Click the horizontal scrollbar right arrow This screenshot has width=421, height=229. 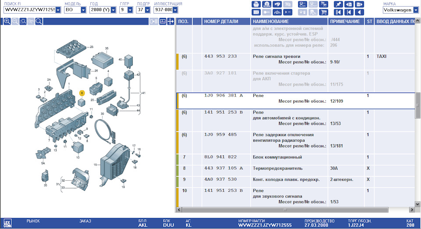coord(412,210)
